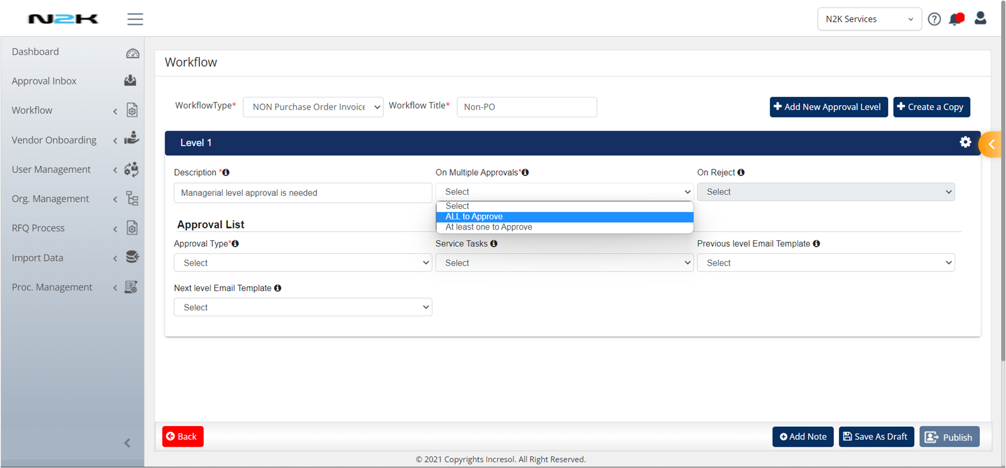The image size is (1006, 468).
Task: Open User Management menu in sidebar
Action: point(51,169)
